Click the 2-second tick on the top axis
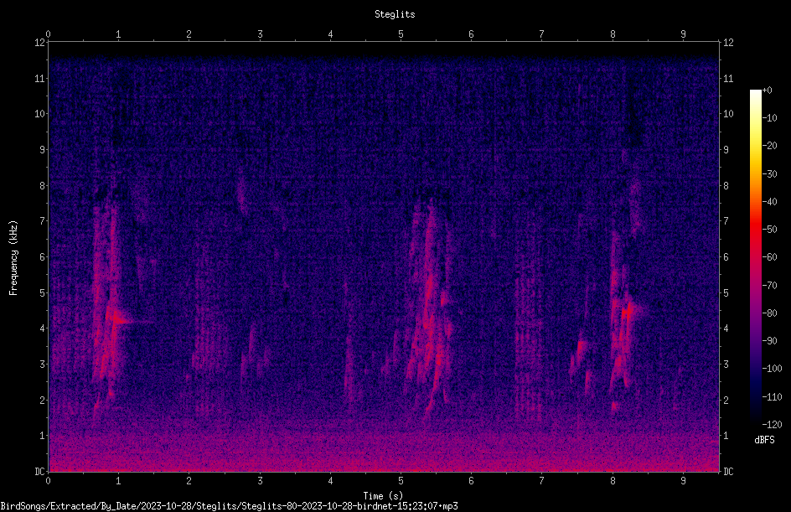This screenshot has height=512, width=791. click(189, 34)
